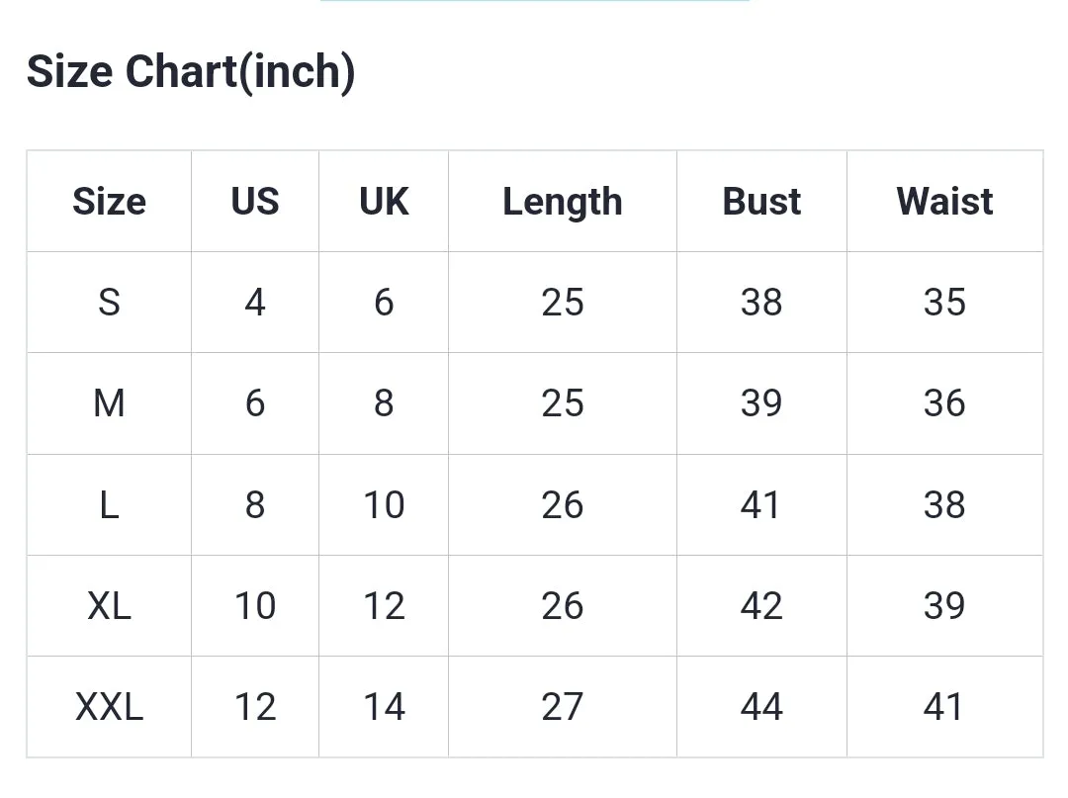
Task: Click bust value 38 for size S
Action: [x=761, y=303]
